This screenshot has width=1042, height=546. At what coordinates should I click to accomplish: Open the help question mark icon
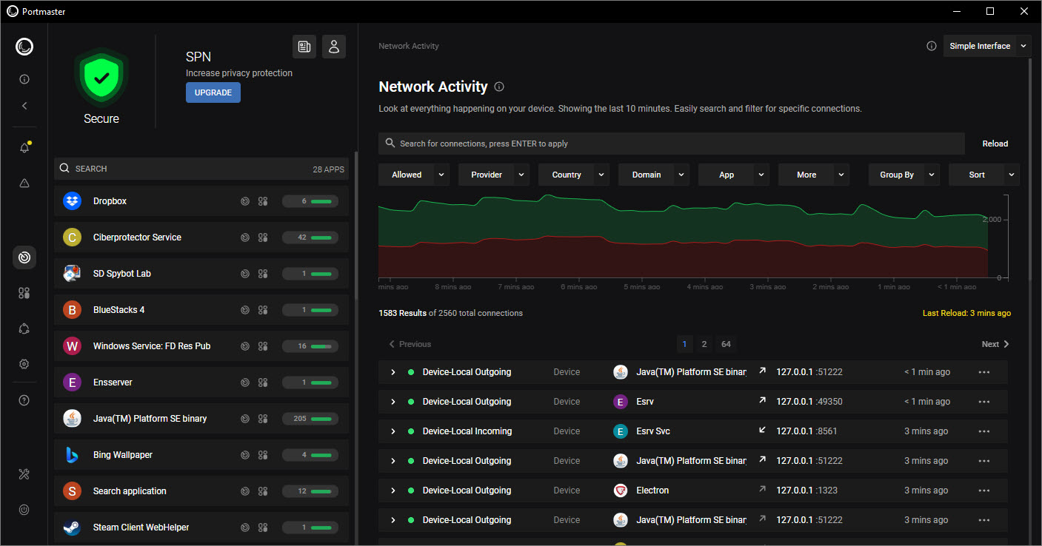pos(24,400)
